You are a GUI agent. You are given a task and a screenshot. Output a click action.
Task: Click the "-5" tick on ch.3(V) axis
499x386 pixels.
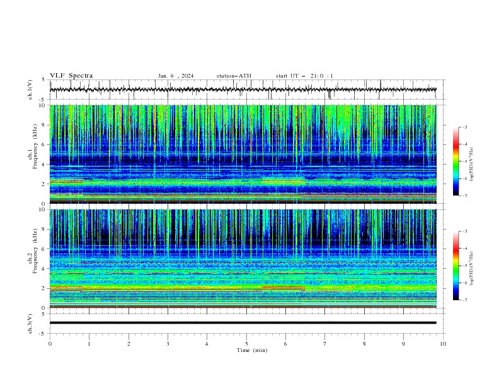tap(43, 334)
